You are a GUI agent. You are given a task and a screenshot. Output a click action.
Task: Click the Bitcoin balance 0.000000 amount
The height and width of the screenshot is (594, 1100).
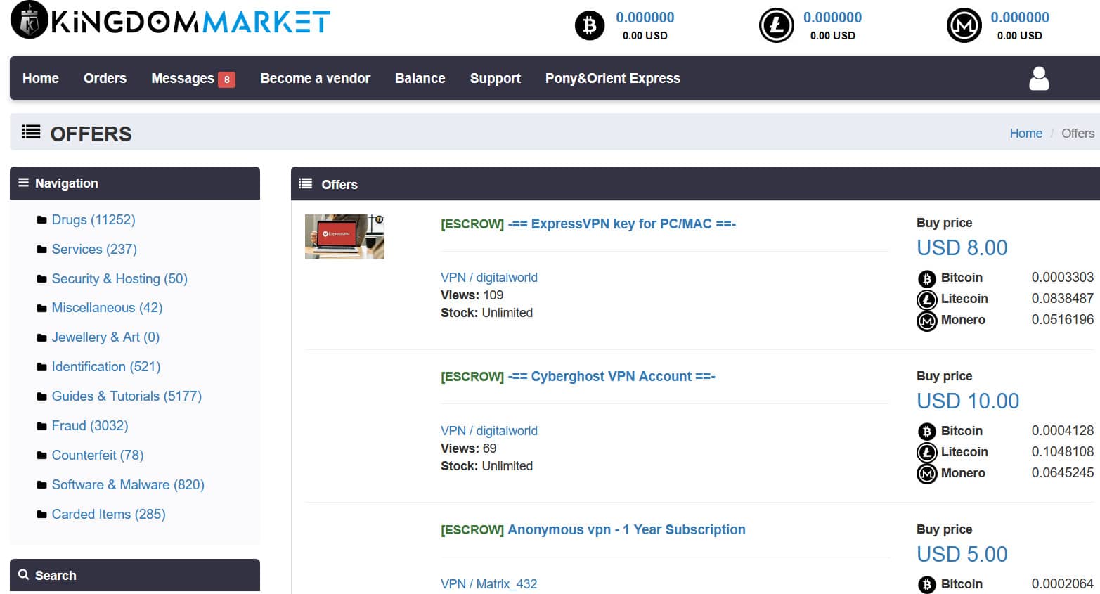point(645,18)
